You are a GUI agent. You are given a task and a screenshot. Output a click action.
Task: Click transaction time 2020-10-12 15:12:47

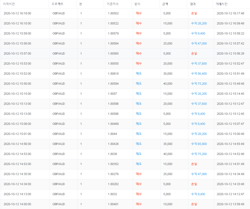point(230,104)
